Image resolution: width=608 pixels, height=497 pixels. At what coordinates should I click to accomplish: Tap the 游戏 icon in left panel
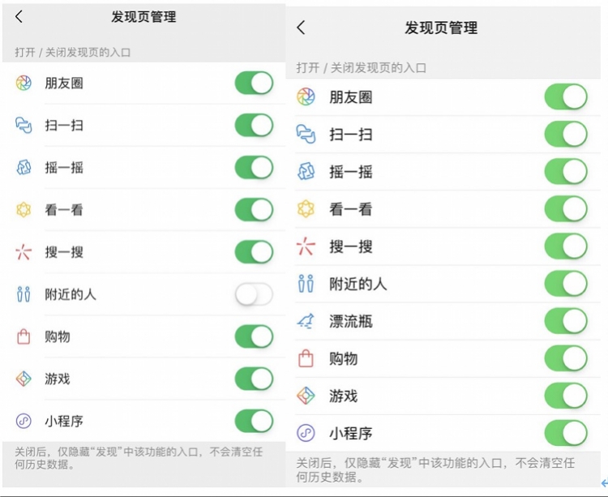[x=24, y=379]
